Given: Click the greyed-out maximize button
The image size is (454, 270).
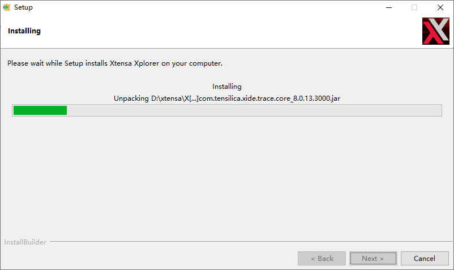Looking at the screenshot, I should [414, 7].
